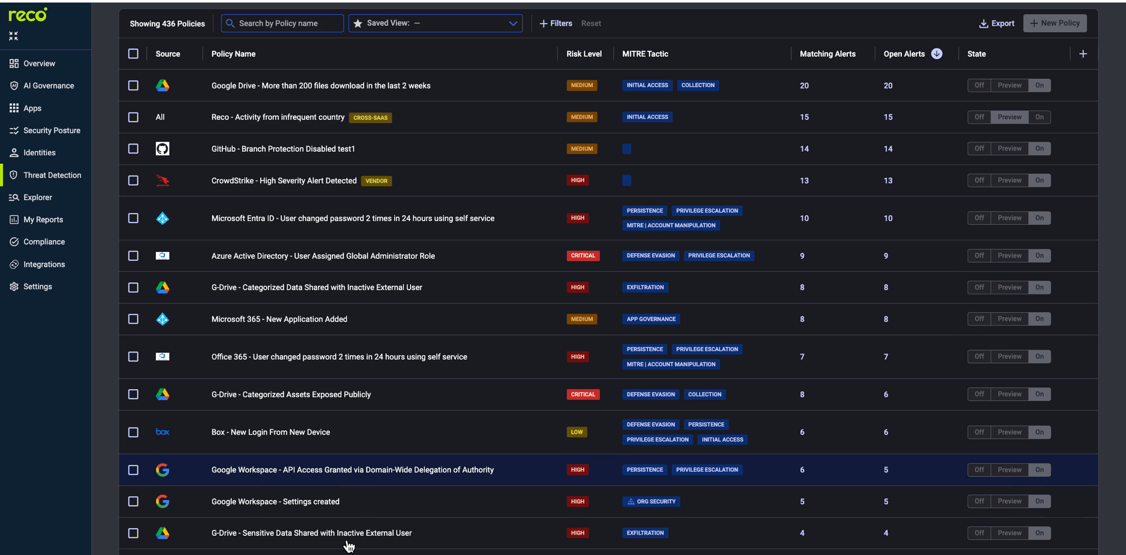
Task: Turn Off the CrowdStrike High Severity Alert policy
Action: tap(978, 180)
